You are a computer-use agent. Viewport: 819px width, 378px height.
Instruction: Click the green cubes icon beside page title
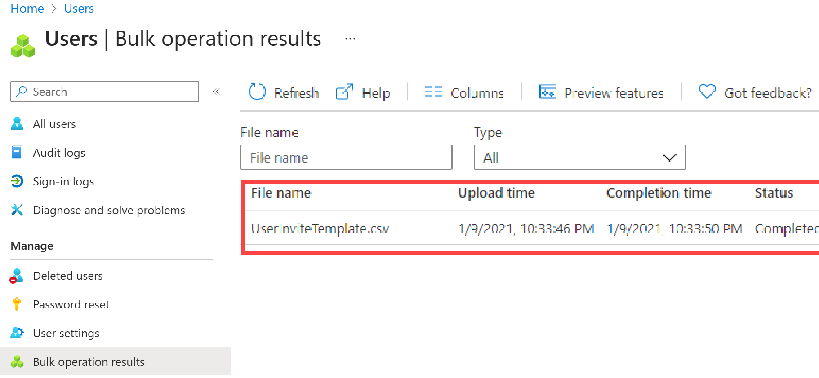tap(23, 46)
